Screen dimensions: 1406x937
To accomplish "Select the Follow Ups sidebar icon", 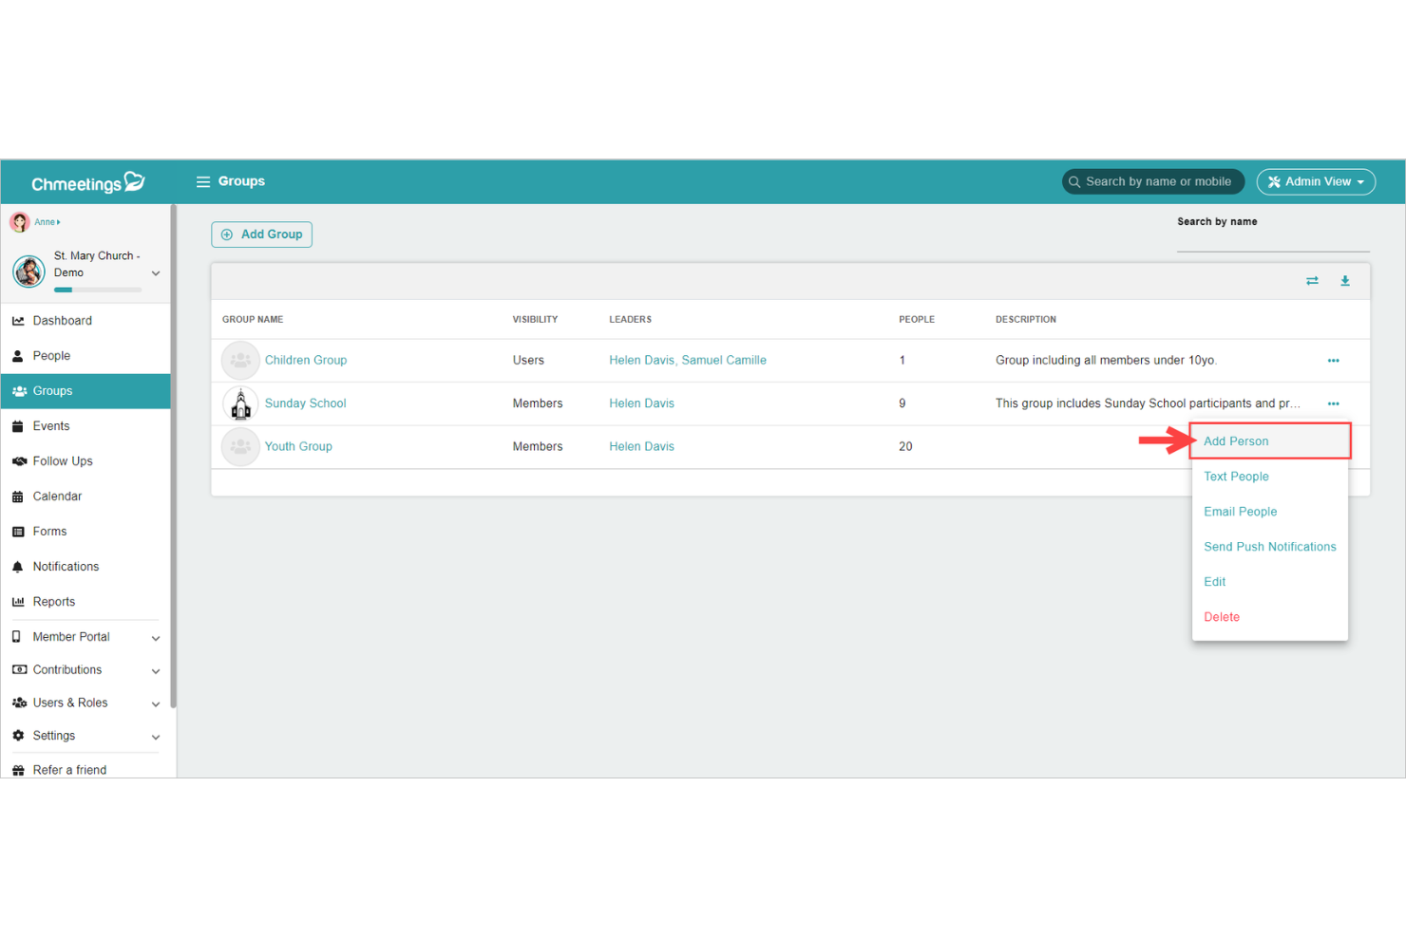I will (x=19, y=460).
